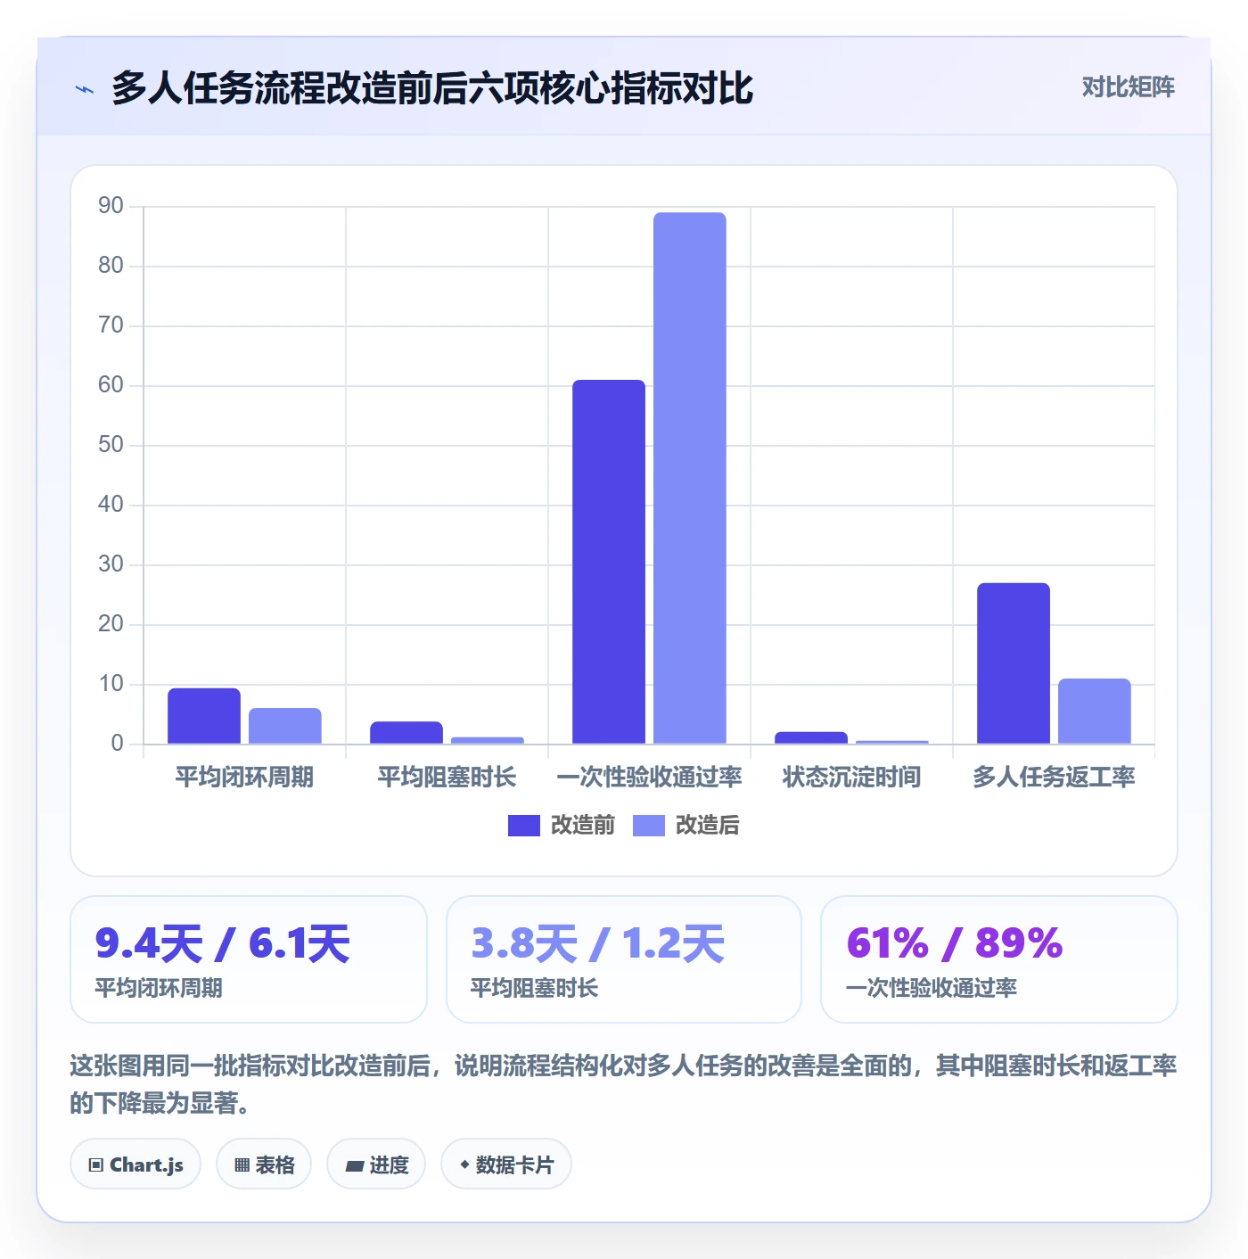The width and height of the screenshot is (1248, 1259).
Task: Click the 9.4天 / 6.1天 metric card
Action: [249, 959]
